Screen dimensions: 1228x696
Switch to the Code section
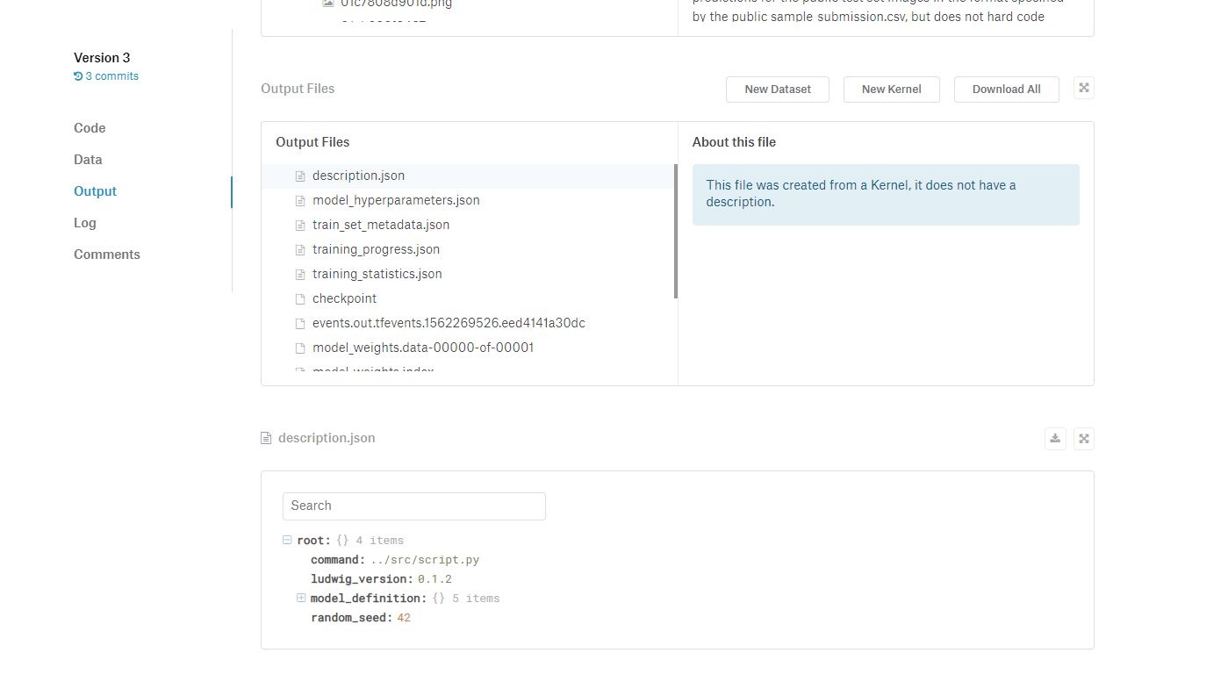89,128
